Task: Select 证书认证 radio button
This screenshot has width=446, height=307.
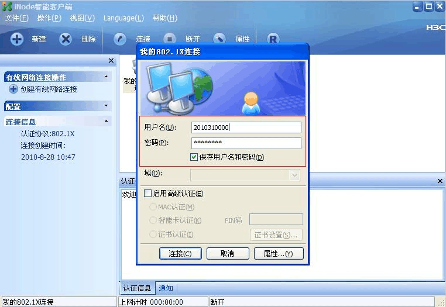Action: (x=153, y=234)
